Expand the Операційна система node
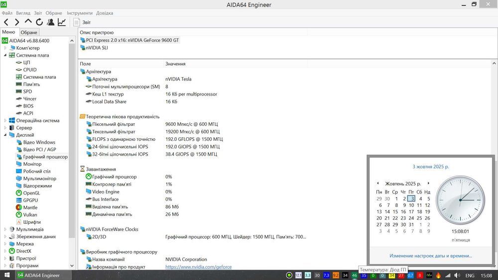The image size is (498, 280). click(x=5, y=120)
